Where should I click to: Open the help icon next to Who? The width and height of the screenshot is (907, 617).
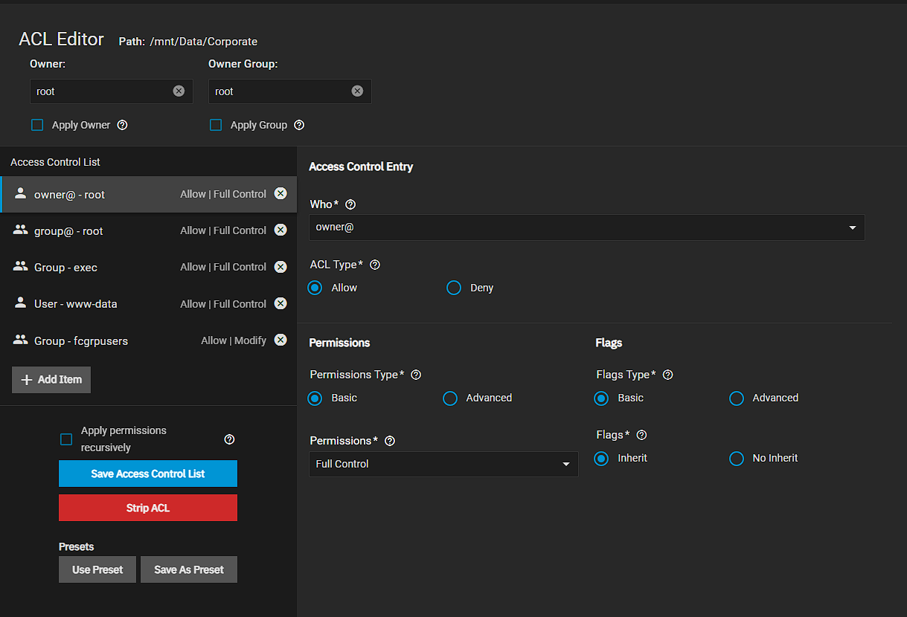pyautogui.click(x=351, y=204)
